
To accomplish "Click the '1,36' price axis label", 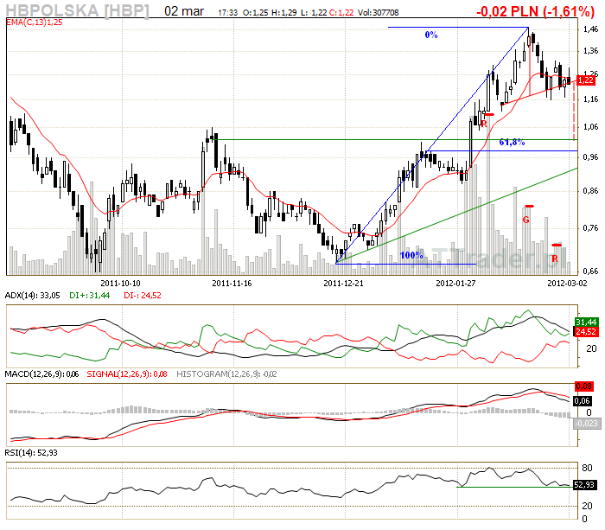I will coord(590,51).
